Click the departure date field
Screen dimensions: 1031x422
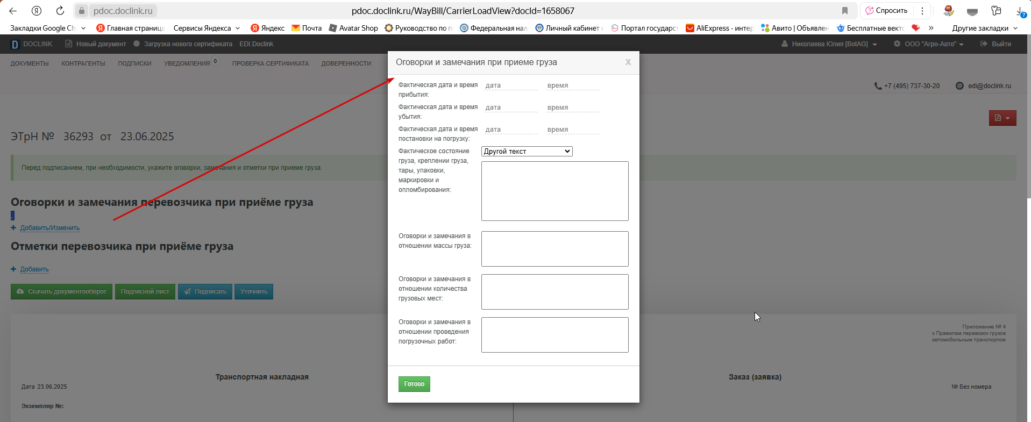(510, 108)
